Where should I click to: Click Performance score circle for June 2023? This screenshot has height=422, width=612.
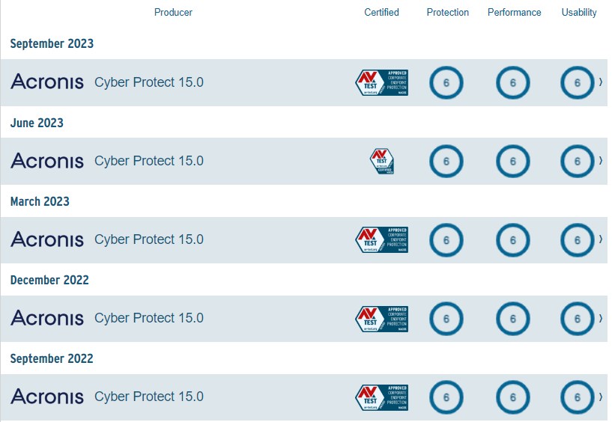pos(513,162)
